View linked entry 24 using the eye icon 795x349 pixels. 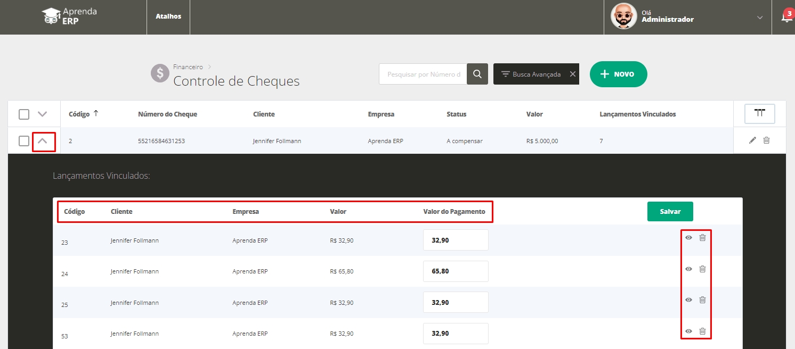pos(688,269)
